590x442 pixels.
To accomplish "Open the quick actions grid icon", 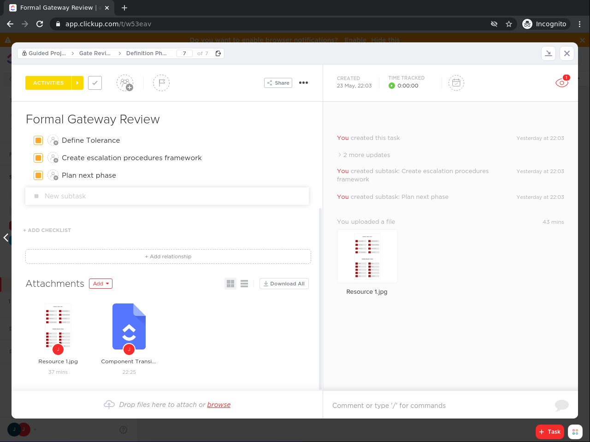I will tap(575, 432).
